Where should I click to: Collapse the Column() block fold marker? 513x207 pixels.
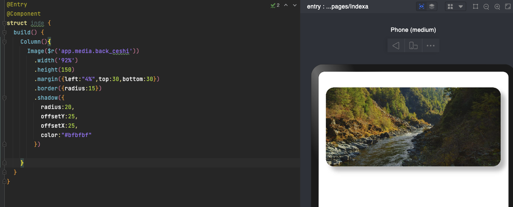(4, 42)
